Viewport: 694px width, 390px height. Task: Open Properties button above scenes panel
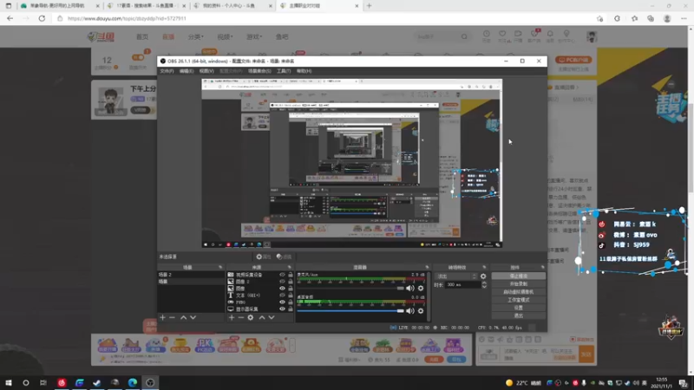coord(264,257)
